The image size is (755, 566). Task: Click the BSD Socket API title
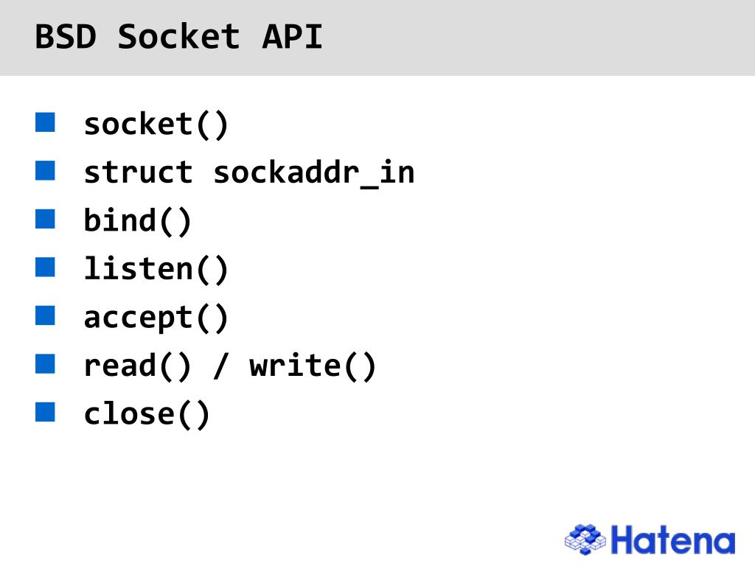coord(178,37)
